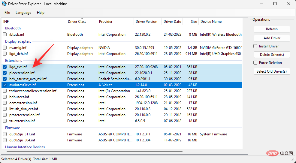Sort by the Driver Date column header
Screen dimensions: 296x163
pyautogui.click(x=172, y=22)
